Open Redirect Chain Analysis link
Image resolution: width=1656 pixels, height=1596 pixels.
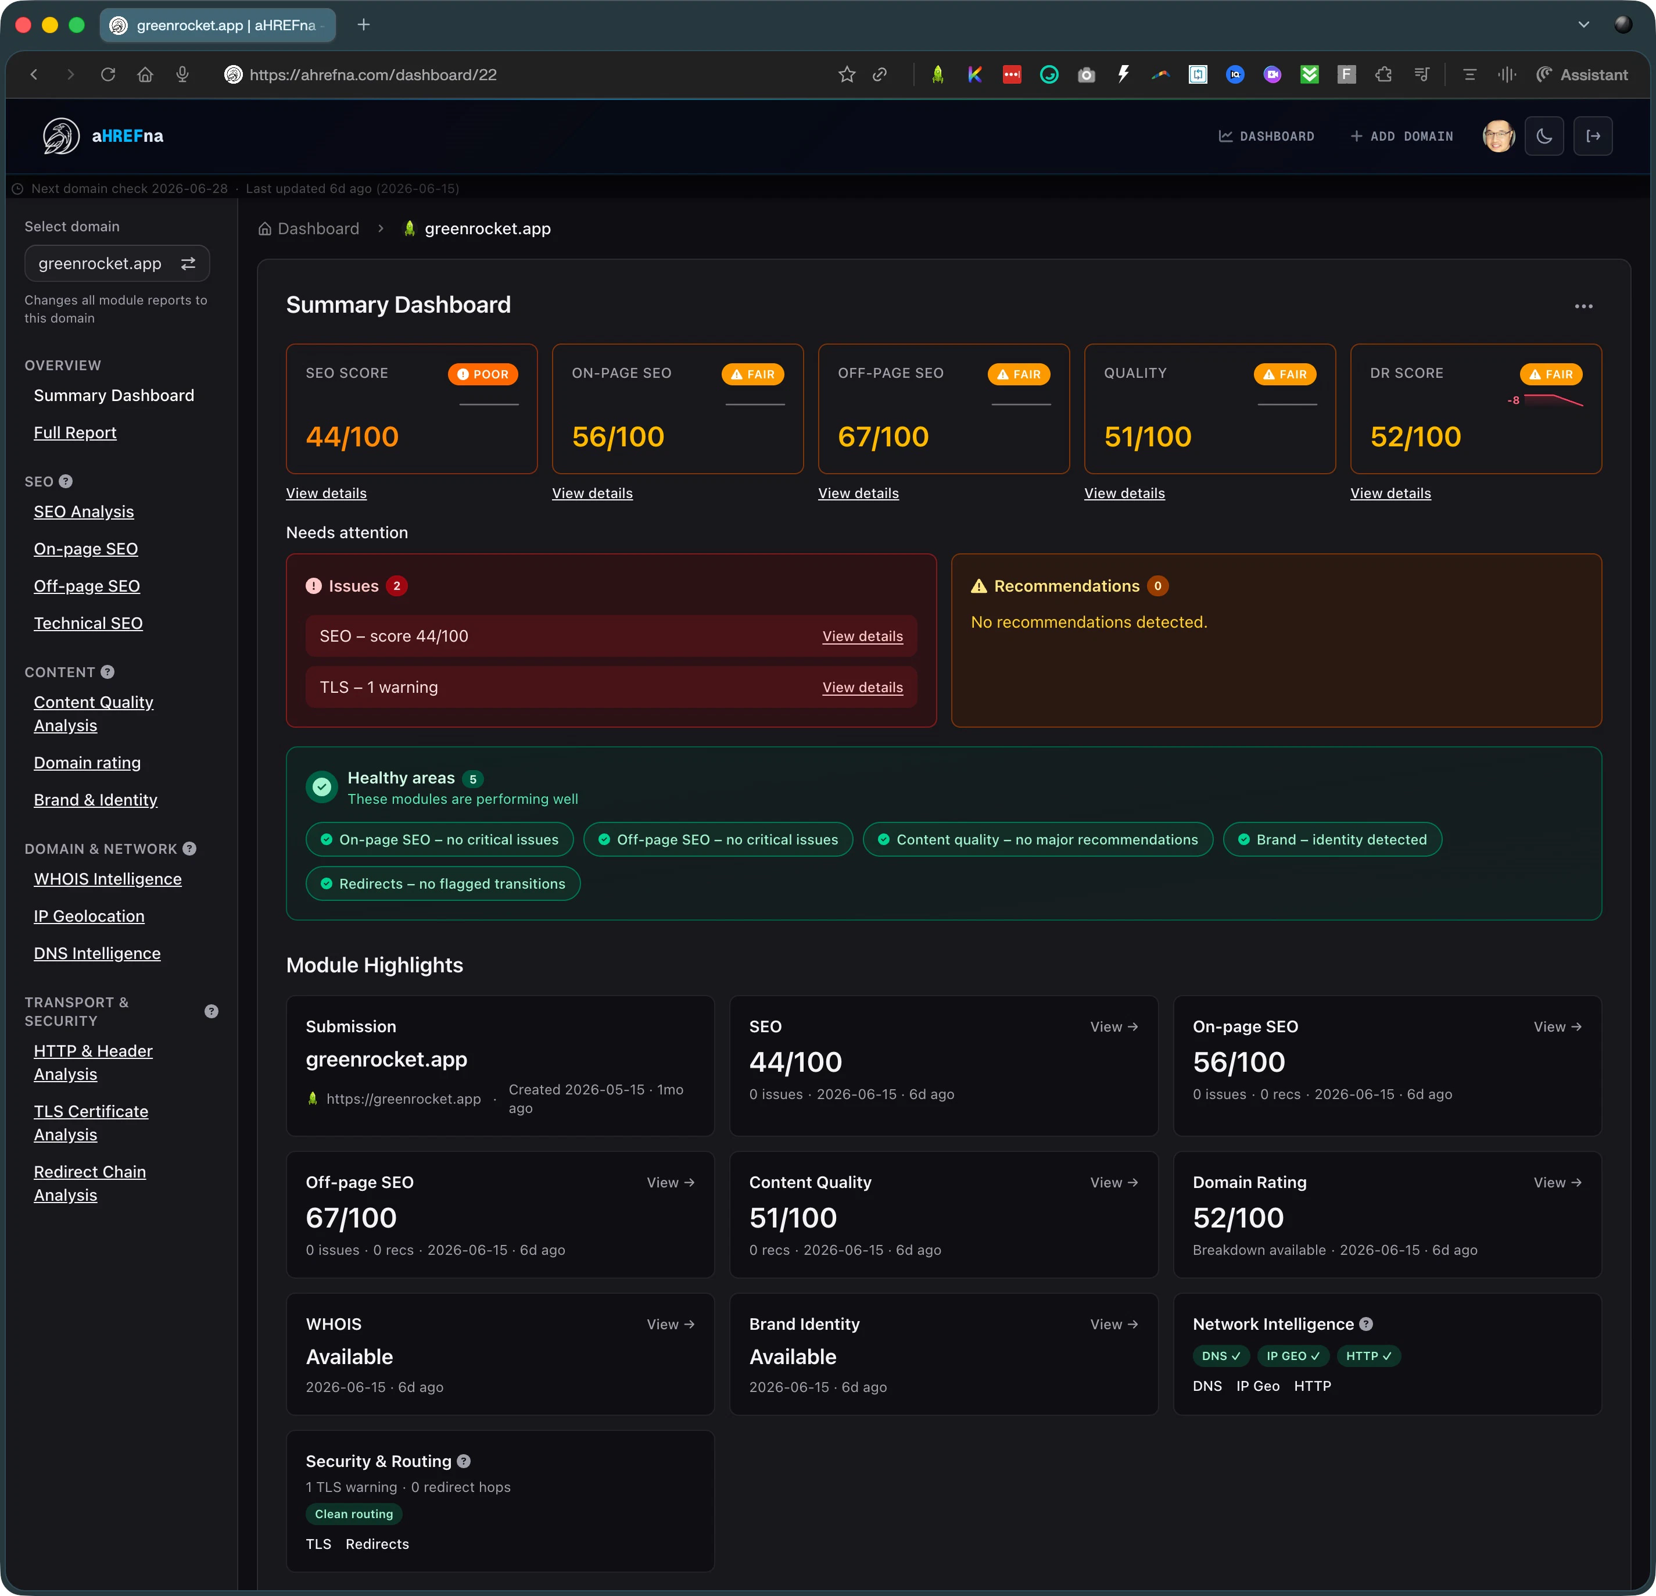(89, 1183)
